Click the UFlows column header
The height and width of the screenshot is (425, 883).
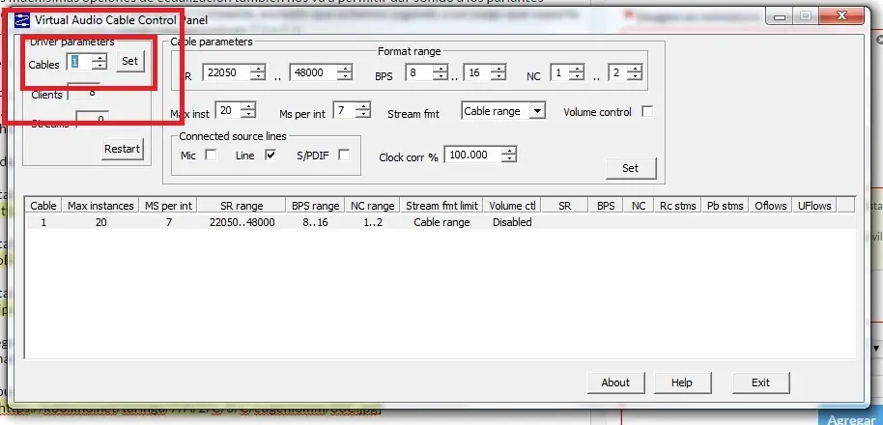click(x=814, y=206)
